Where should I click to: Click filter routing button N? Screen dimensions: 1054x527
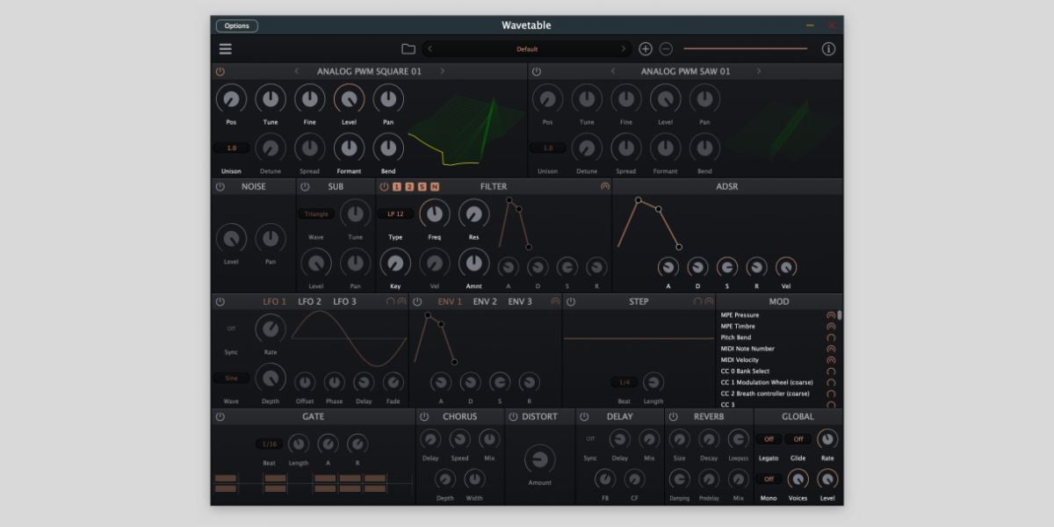click(434, 186)
